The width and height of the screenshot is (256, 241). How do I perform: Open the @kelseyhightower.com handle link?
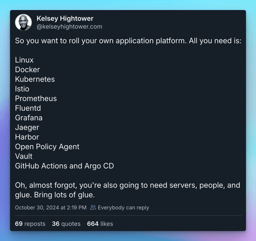pyautogui.click(x=70, y=27)
